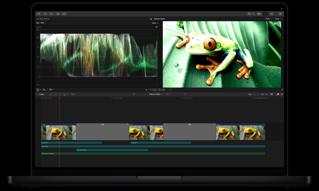Go back in timeline history arrow

point(134,94)
